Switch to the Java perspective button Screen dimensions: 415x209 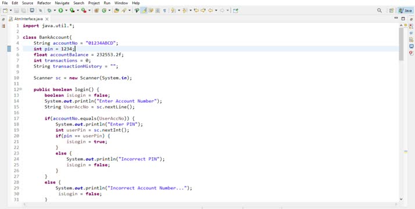pos(405,10)
